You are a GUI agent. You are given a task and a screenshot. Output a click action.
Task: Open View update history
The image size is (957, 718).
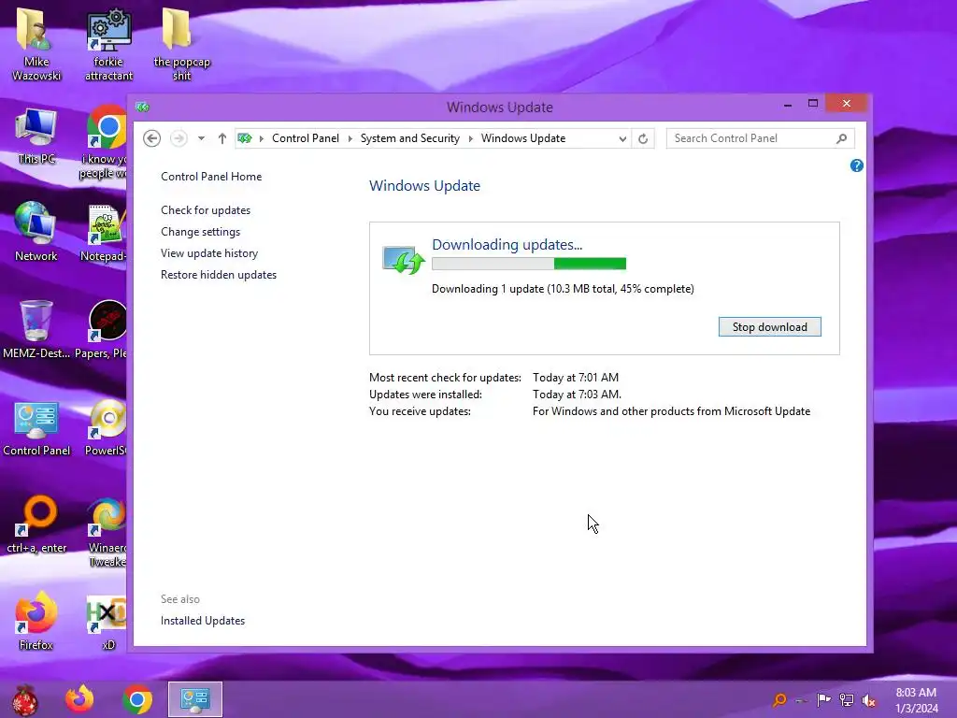click(209, 252)
